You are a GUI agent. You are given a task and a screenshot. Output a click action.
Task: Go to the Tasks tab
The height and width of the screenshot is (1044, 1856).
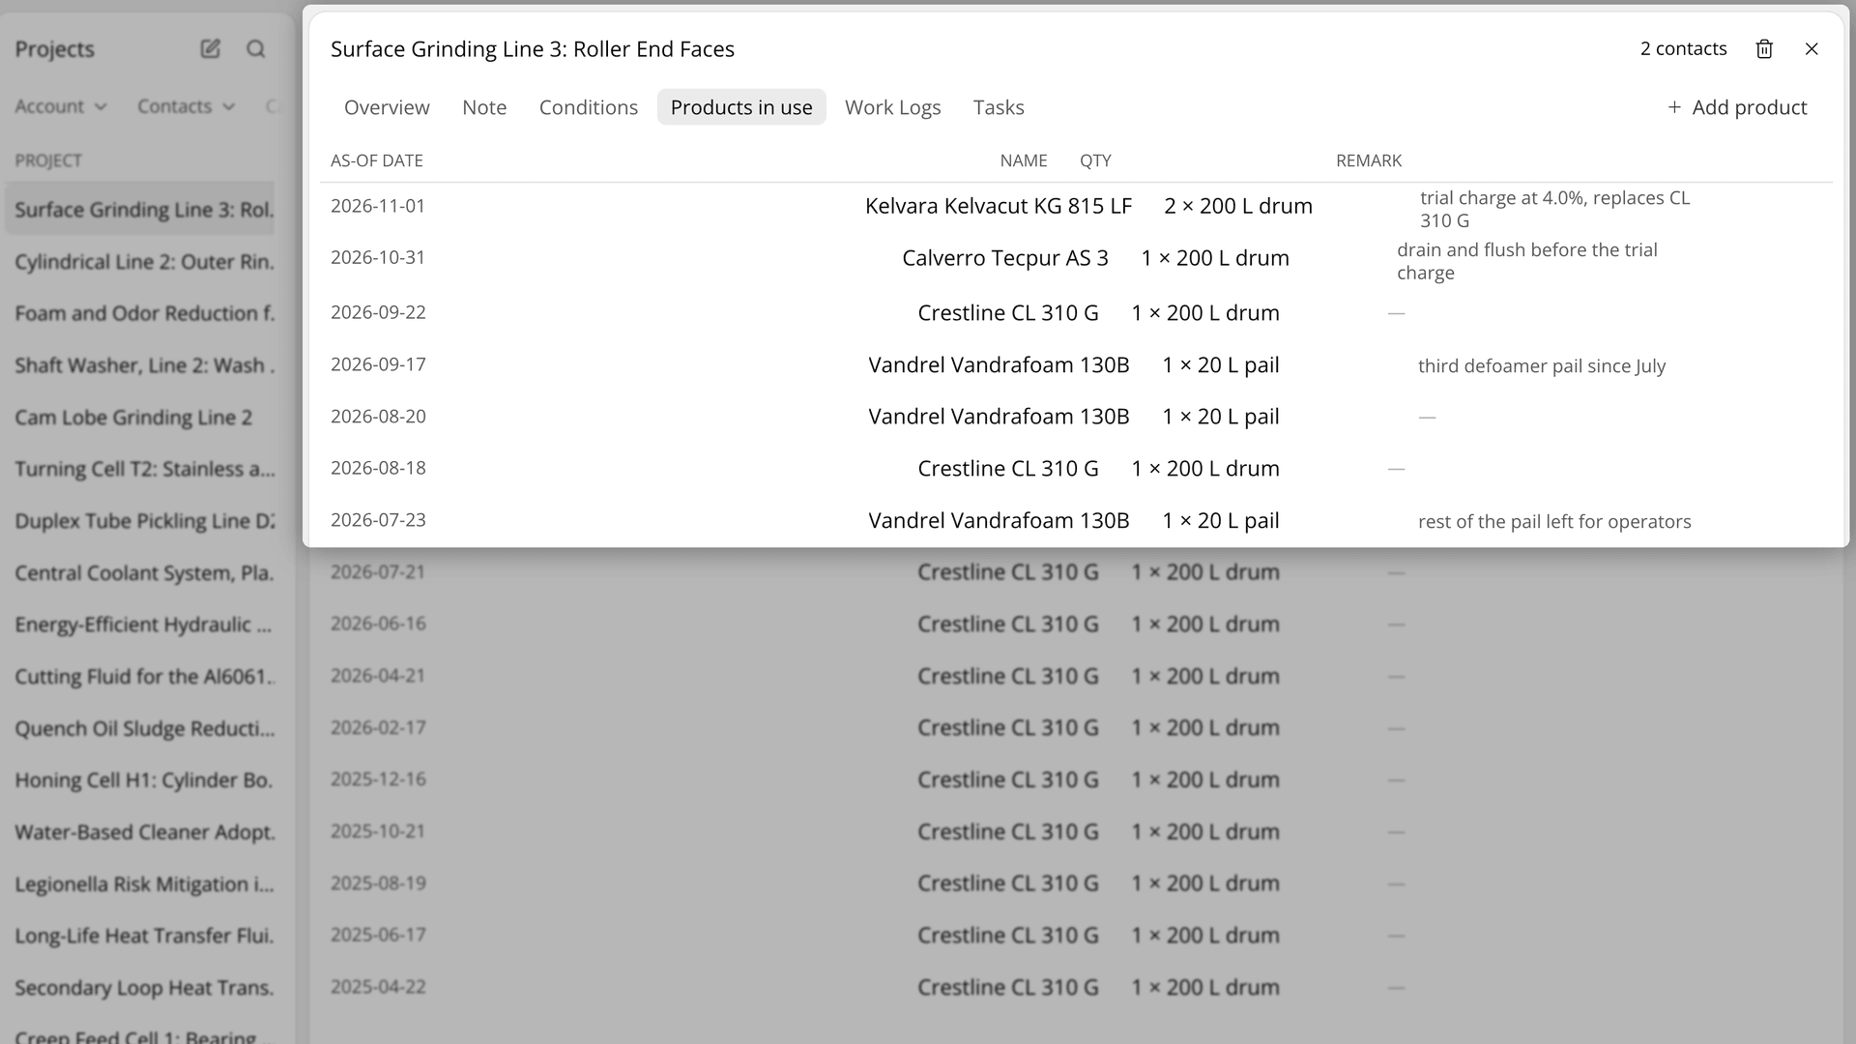click(x=999, y=107)
